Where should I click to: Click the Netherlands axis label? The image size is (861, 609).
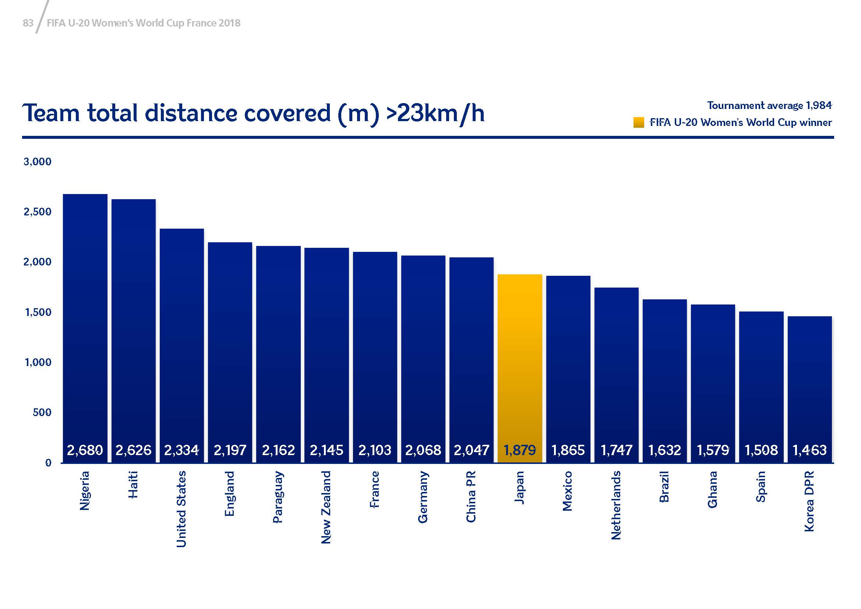tap(616, 505)
